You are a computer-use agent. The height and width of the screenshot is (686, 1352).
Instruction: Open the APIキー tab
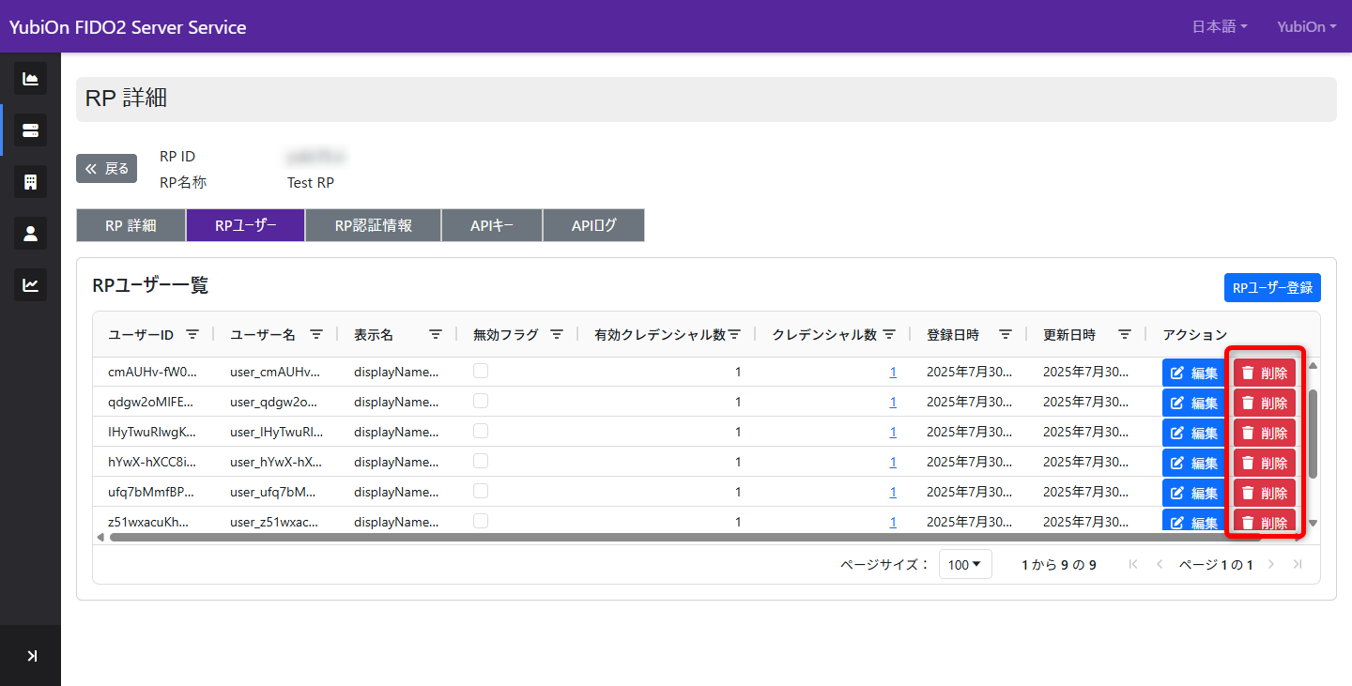pos(492,225)
